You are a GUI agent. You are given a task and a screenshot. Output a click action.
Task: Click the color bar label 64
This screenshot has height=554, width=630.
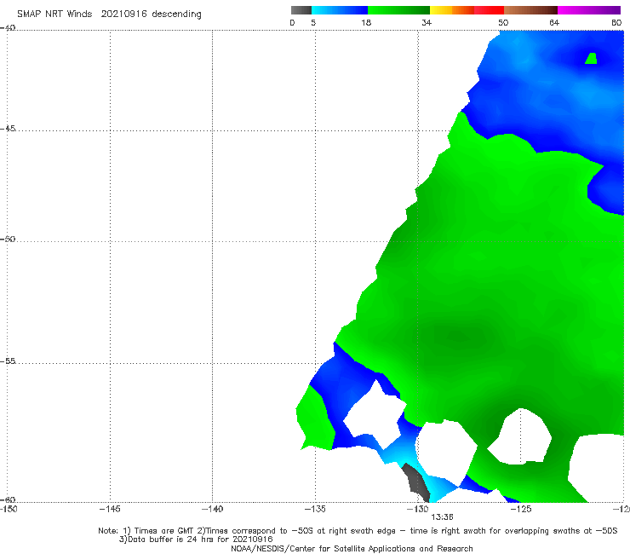[x=554, y=22]
